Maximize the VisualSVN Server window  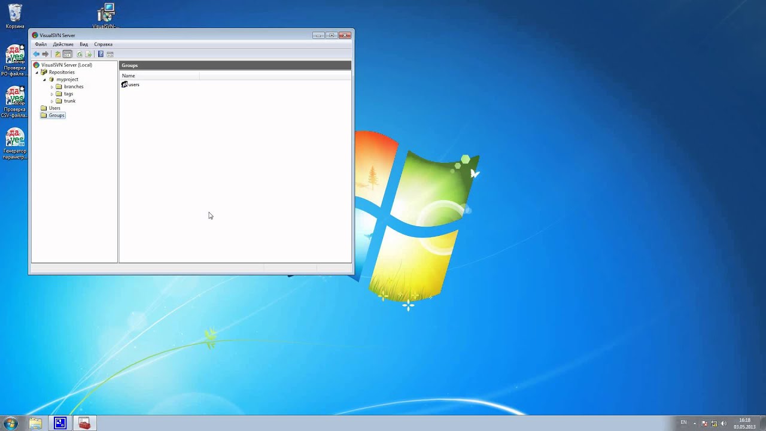(332, 35)
